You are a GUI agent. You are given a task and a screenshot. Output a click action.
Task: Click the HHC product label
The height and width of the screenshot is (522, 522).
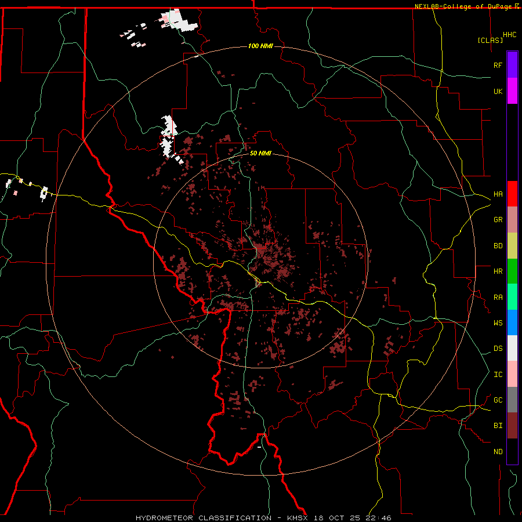point(510,35)
